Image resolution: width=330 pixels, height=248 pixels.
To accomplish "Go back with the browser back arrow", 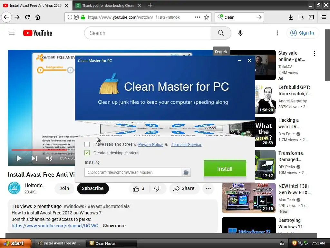I will 6,17.
